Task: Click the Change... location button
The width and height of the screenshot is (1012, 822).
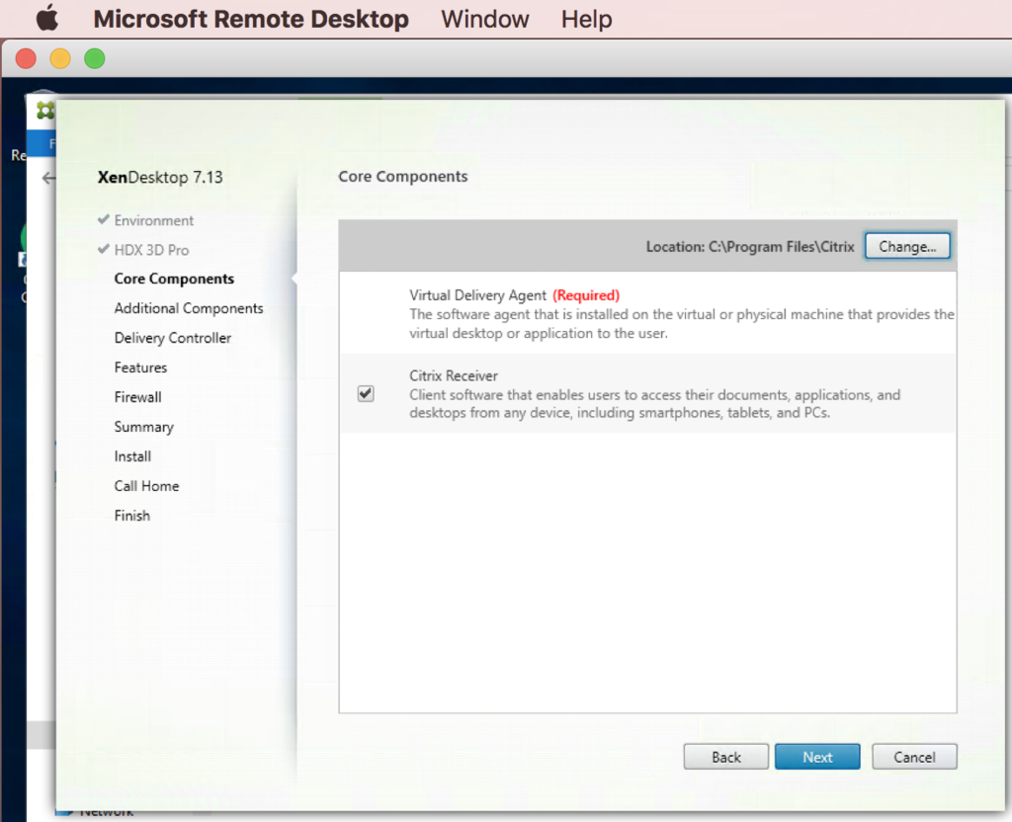Action: coord(907,246)
